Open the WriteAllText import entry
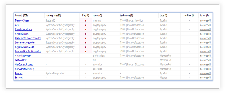Screen dimensions: 225x93 point(21,60)
